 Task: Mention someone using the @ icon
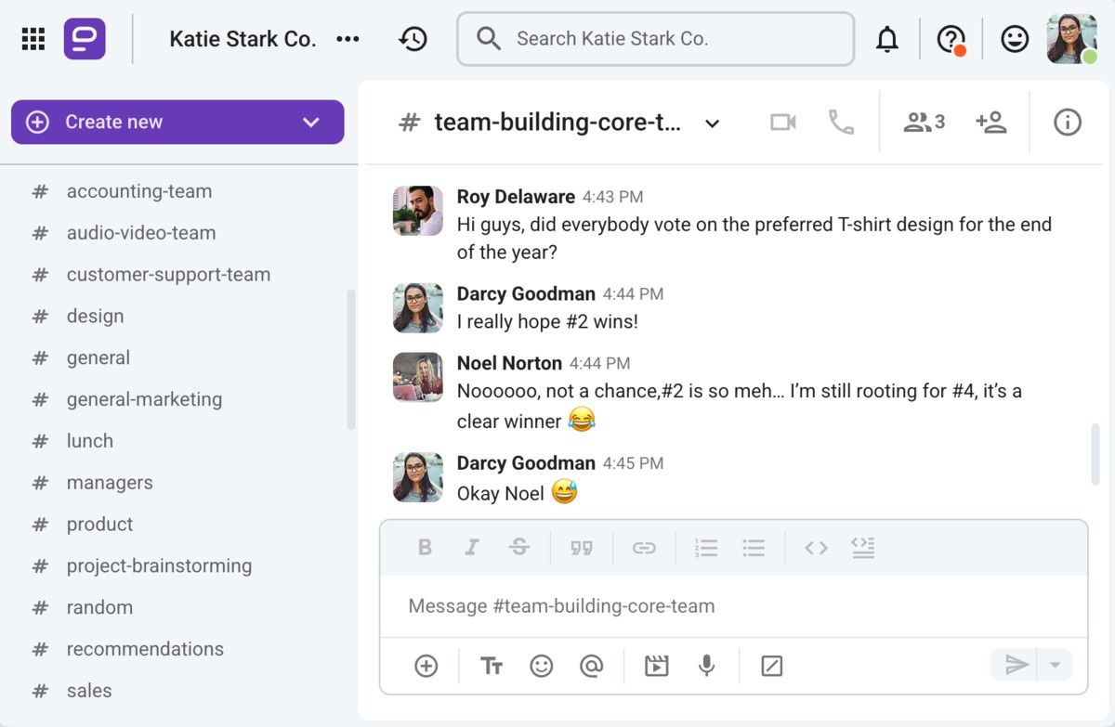tap(591, 665)
